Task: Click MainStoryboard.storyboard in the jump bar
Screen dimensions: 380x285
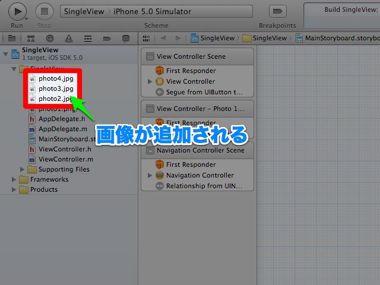Action: click(338, 38)
